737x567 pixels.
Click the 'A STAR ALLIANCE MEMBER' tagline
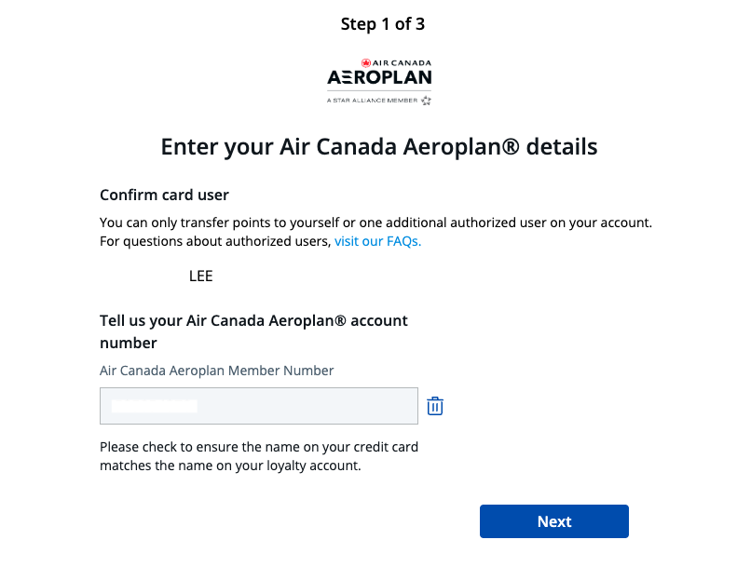pos(373,101)
